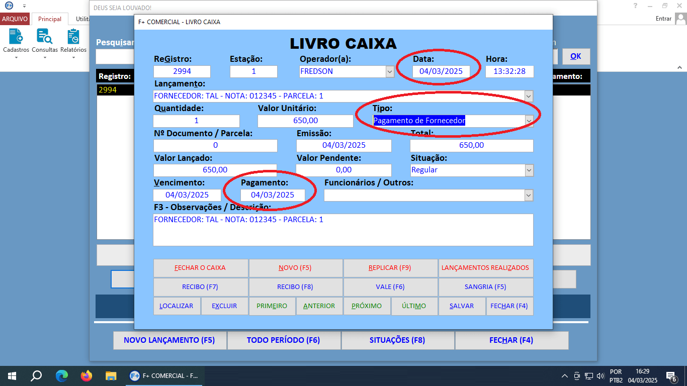Open LANÇAMENTOS REALIZADOS
This screenshot has width=687, height=386.
click(x=485, y=268)
